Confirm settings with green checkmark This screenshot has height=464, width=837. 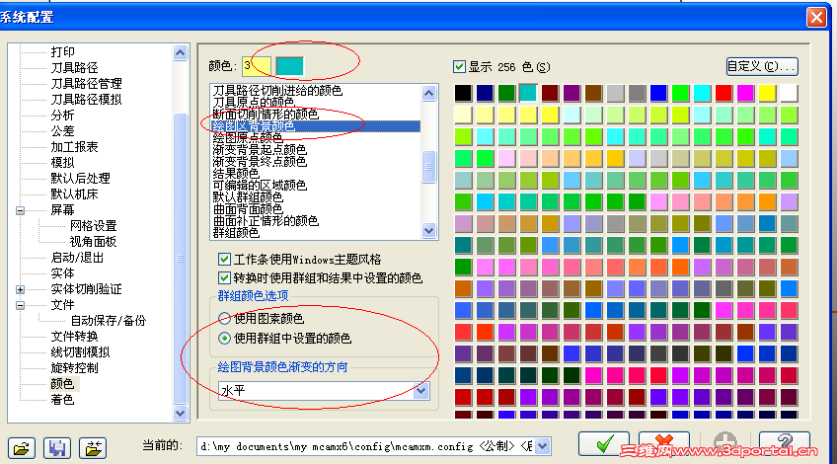pos(604,443)
